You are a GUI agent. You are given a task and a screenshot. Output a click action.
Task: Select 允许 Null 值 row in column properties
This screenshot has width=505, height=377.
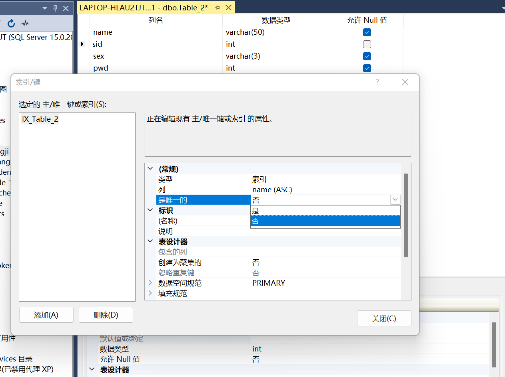point(293,359)
